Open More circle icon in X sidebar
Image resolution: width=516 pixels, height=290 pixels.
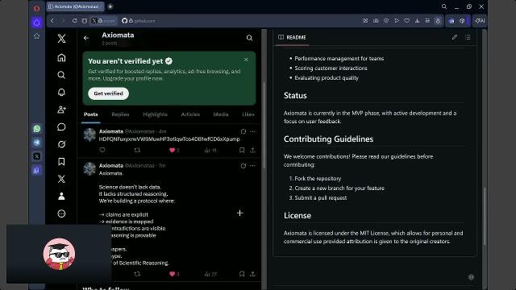pos(61,213)
